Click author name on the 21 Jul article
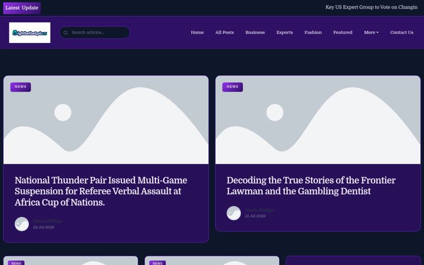Viewport: 424px width, 265px height. (x=260, y=210)
